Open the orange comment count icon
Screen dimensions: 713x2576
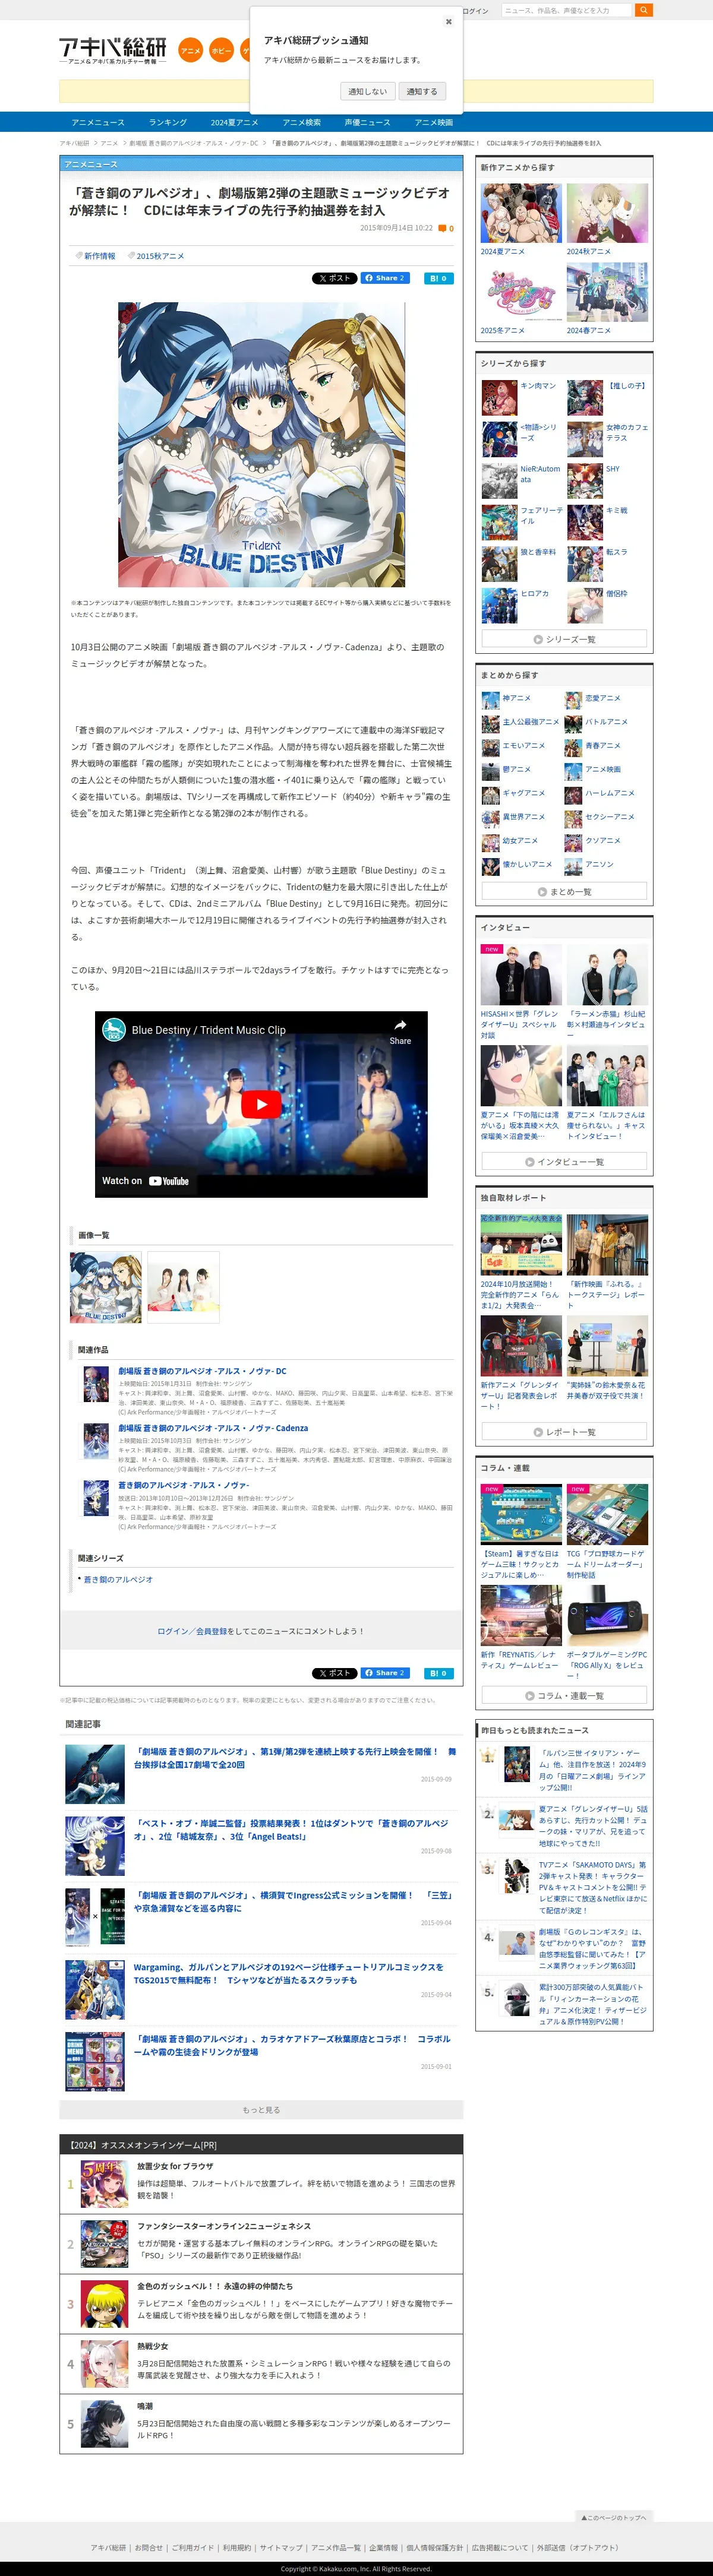pos(442,229)
